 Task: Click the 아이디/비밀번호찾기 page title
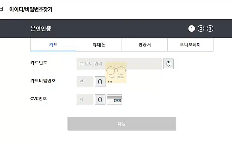point(31,9)
